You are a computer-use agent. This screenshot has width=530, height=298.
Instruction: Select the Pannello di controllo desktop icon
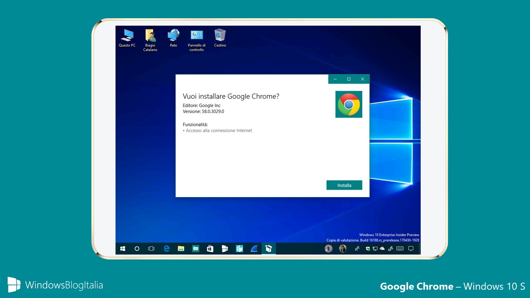(197, 40)
